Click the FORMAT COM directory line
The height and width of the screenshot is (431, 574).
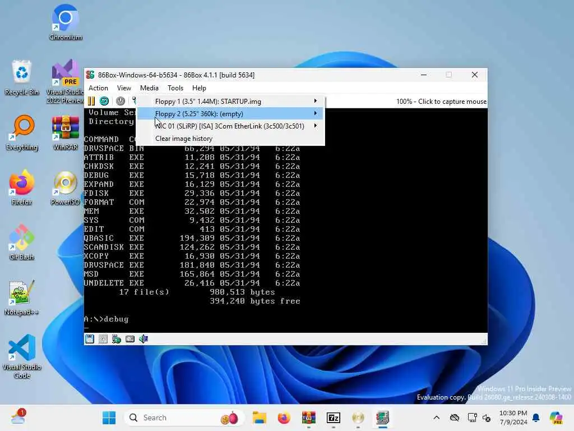192,202
